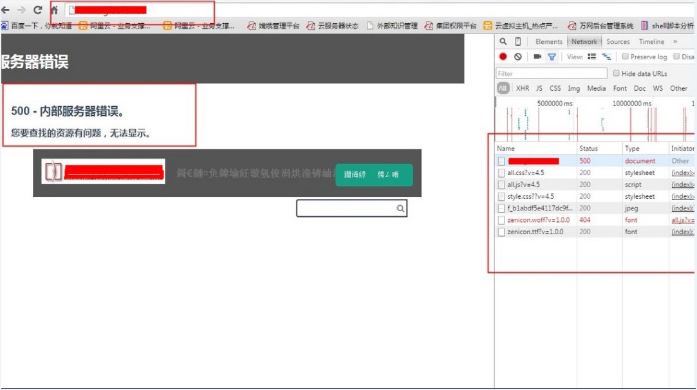Screen dimensions: 697x390
Task: Open the Elements tab
Action: point(549,42)
